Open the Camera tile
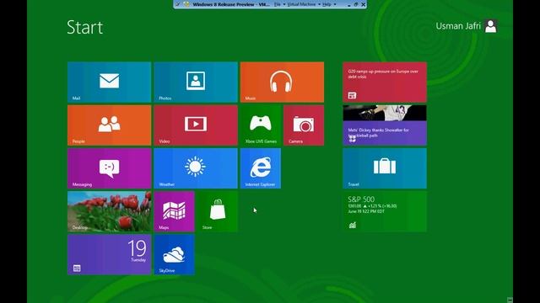The width and height of the screenshot is (540, 303). [x=304, y=125]
